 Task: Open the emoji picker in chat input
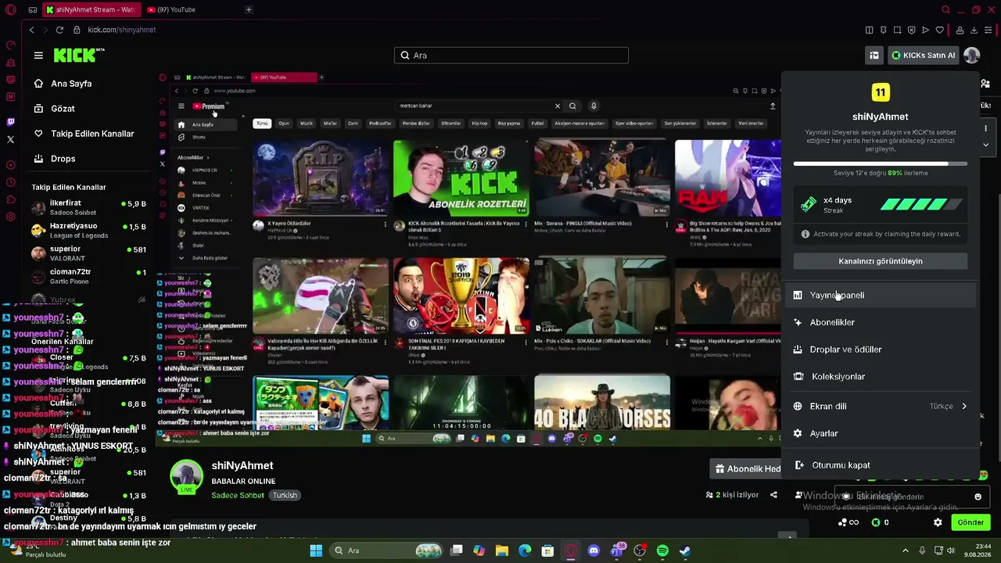pyautogui.click(x=978, y=497)
